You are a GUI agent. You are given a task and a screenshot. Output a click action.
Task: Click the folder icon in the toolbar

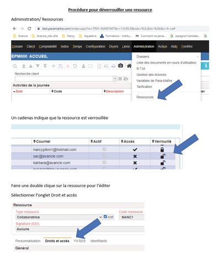point(90,66)
